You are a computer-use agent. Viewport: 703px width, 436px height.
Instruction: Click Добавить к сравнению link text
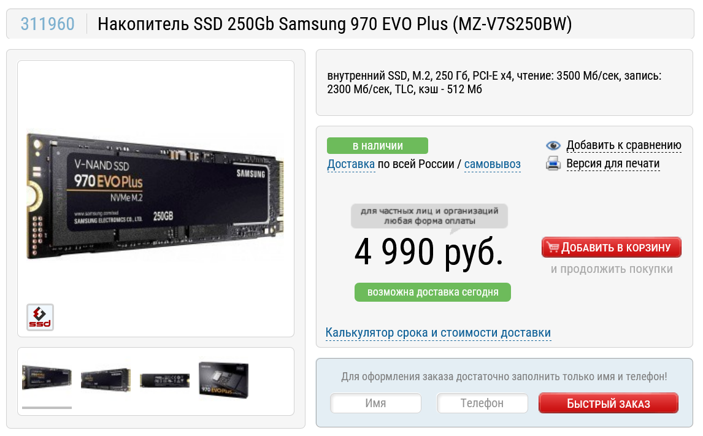pyautogui.click(x=624, y=145)
